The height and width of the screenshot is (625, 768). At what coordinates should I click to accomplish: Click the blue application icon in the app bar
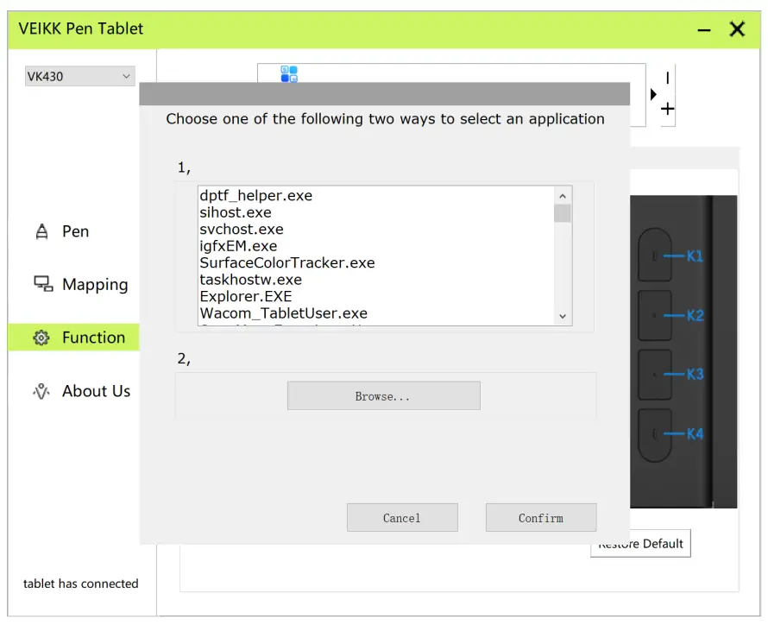click(289, 74)
